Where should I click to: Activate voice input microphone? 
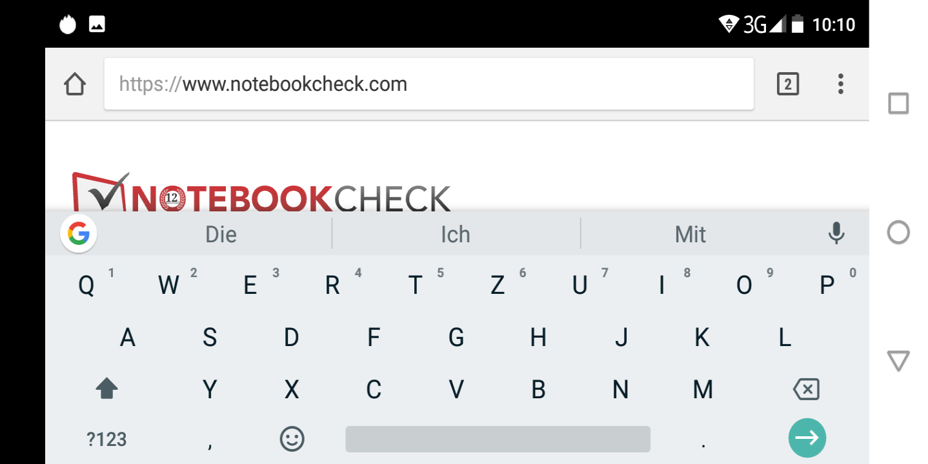point(836,233)
